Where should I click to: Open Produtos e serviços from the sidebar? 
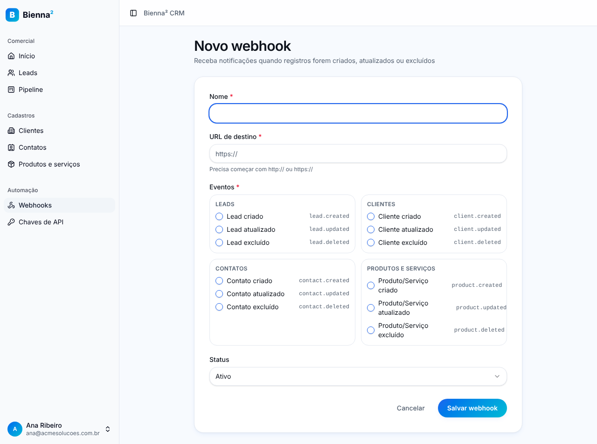59,164
